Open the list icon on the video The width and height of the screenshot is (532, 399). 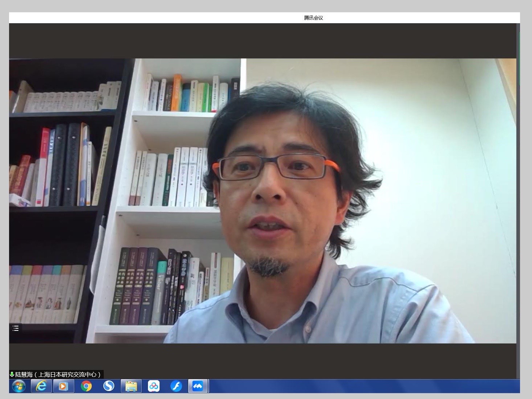[x=16, y=328]
